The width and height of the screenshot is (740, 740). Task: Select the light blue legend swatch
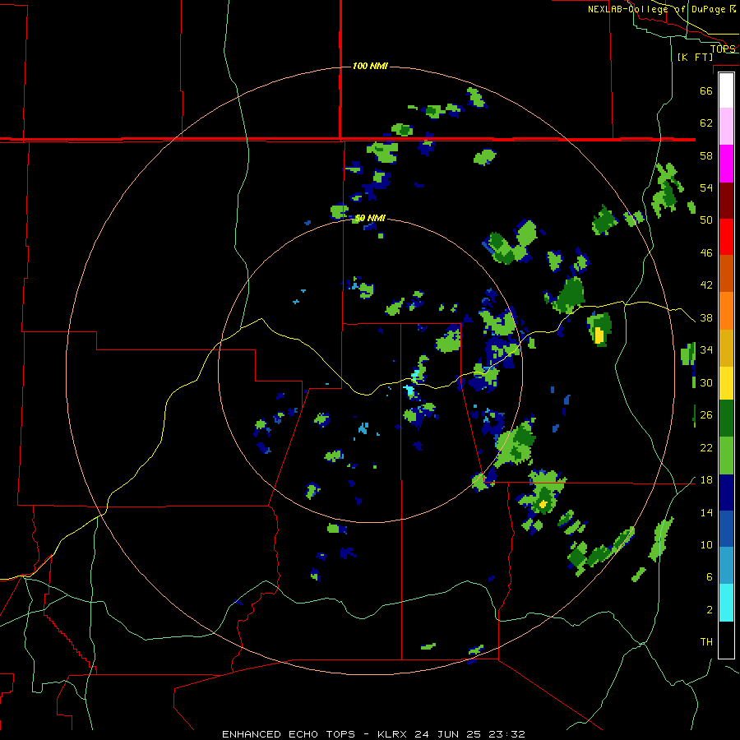[x=726, y=565]
